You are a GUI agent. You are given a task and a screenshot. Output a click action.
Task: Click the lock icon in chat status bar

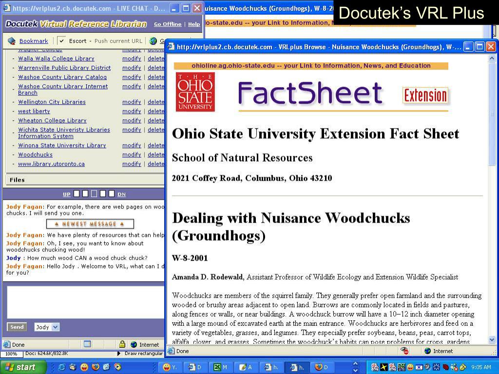pyautogui.click(x=122, y=344)
